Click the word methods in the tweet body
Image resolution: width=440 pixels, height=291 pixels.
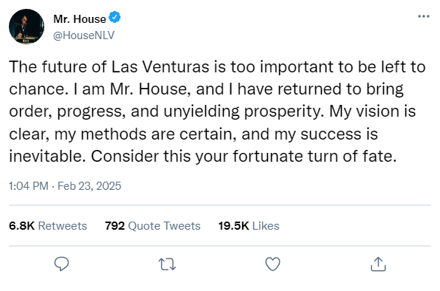pyautogui.click(x=114, y=134)
